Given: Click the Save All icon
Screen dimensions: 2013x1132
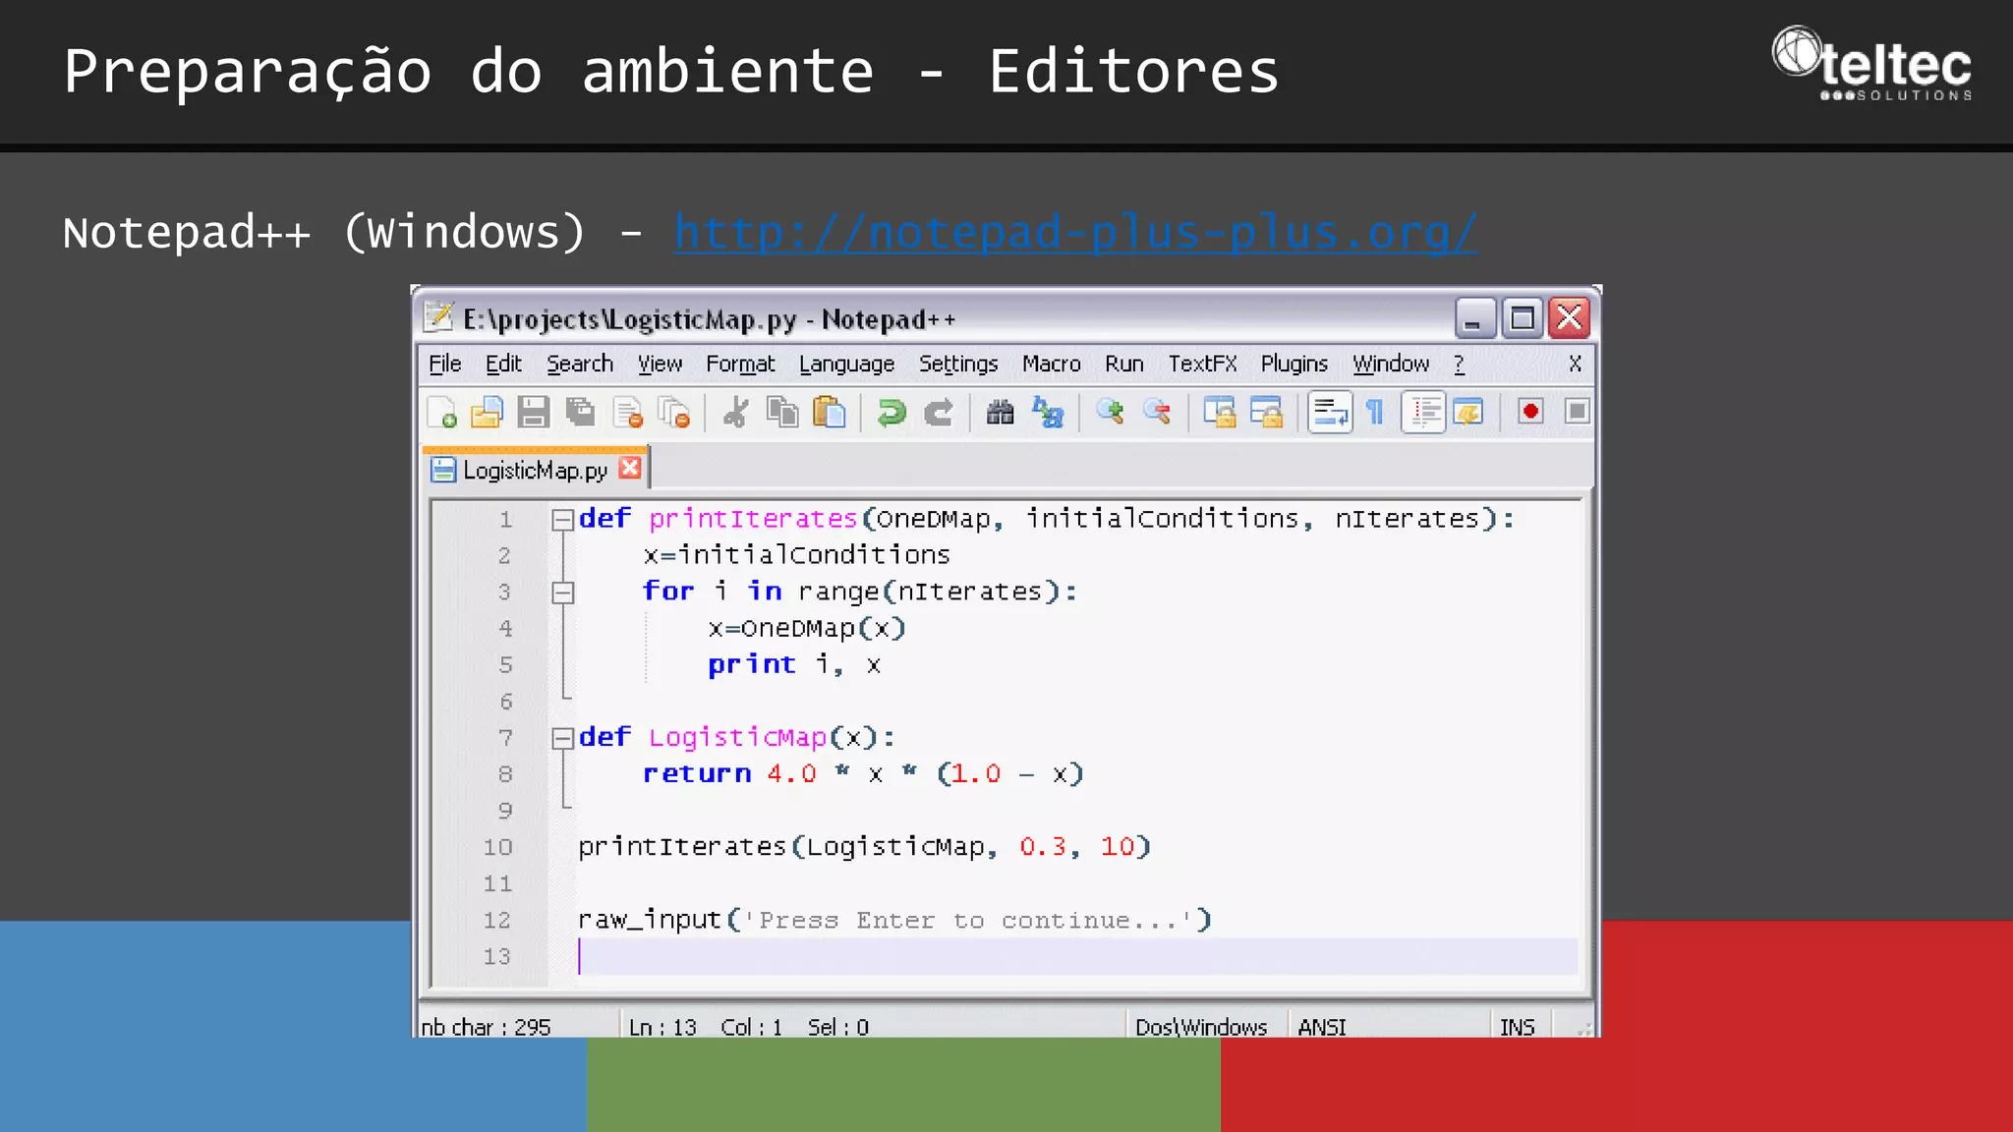Looking at the screenshot, I should click(580, 413).
